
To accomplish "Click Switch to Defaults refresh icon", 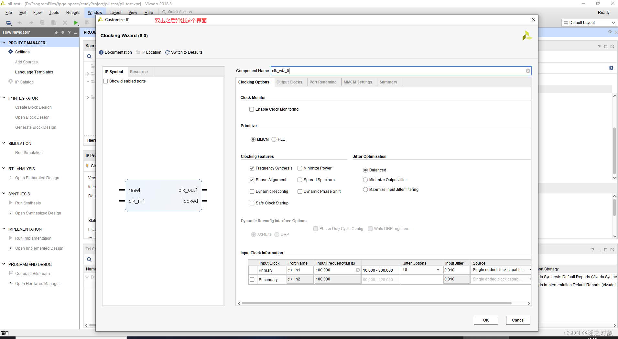I will [168, 52].
